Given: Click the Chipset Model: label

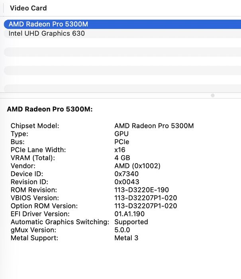Looking at the screenshot, I should (35, 126).
